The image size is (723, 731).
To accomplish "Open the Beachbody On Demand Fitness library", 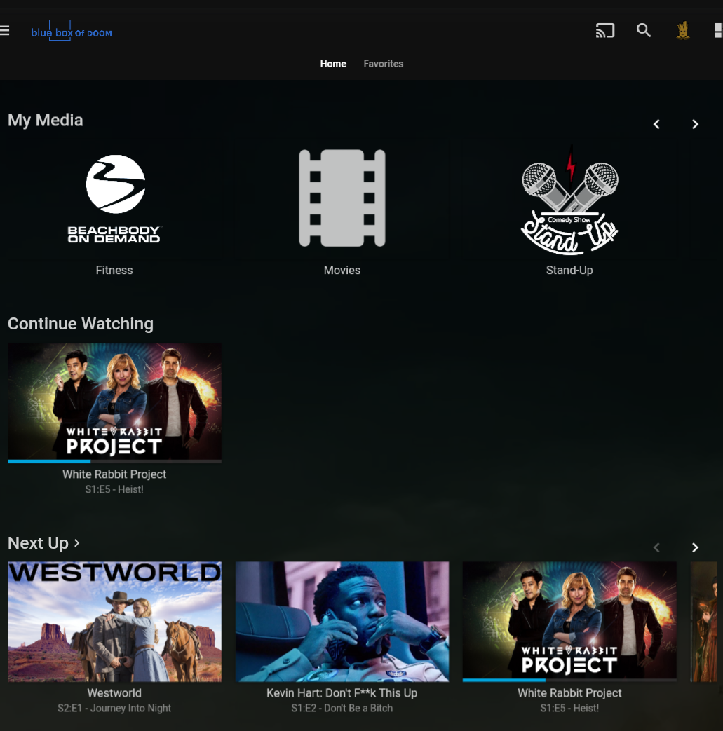I will pos(114,198).
